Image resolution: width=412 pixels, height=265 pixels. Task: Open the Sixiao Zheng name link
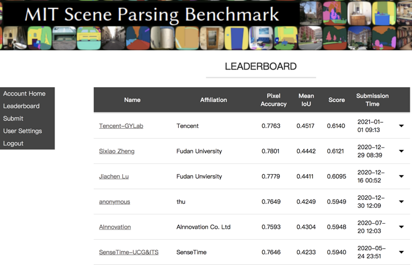tap(117, 151)
